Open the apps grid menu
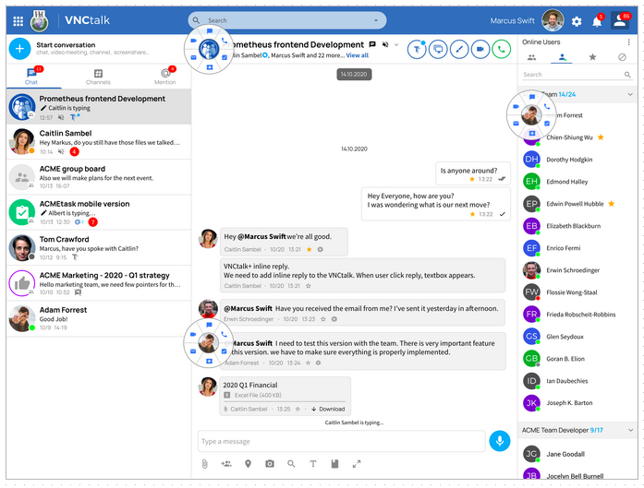The image size is (644, 488). click(x=18, y=21)
